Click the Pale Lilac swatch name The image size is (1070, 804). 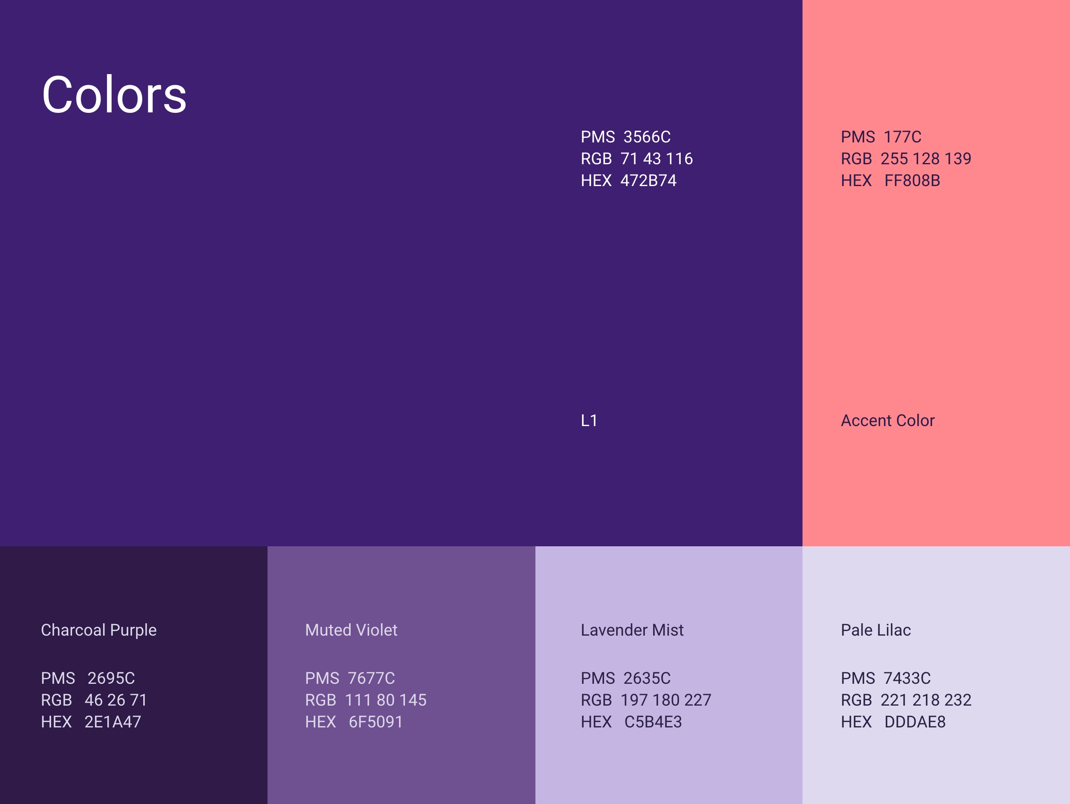point(875,630)
